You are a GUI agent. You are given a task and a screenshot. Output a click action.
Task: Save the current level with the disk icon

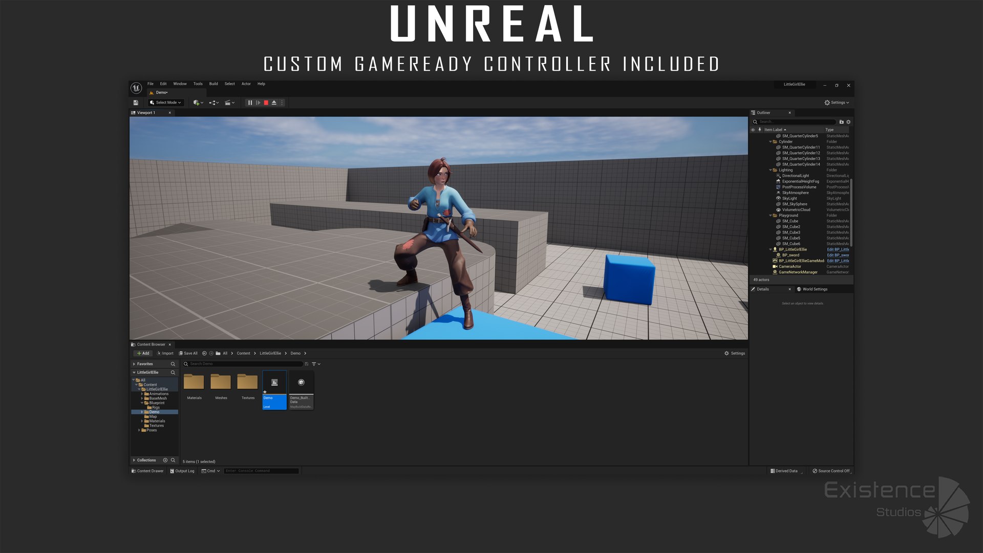136,103
